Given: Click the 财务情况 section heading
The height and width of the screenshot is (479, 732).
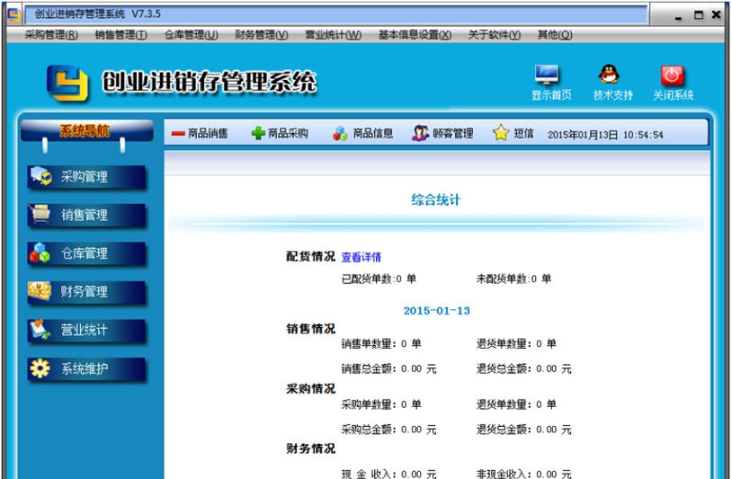Looking at the screenshot, I should coord(310,448).
